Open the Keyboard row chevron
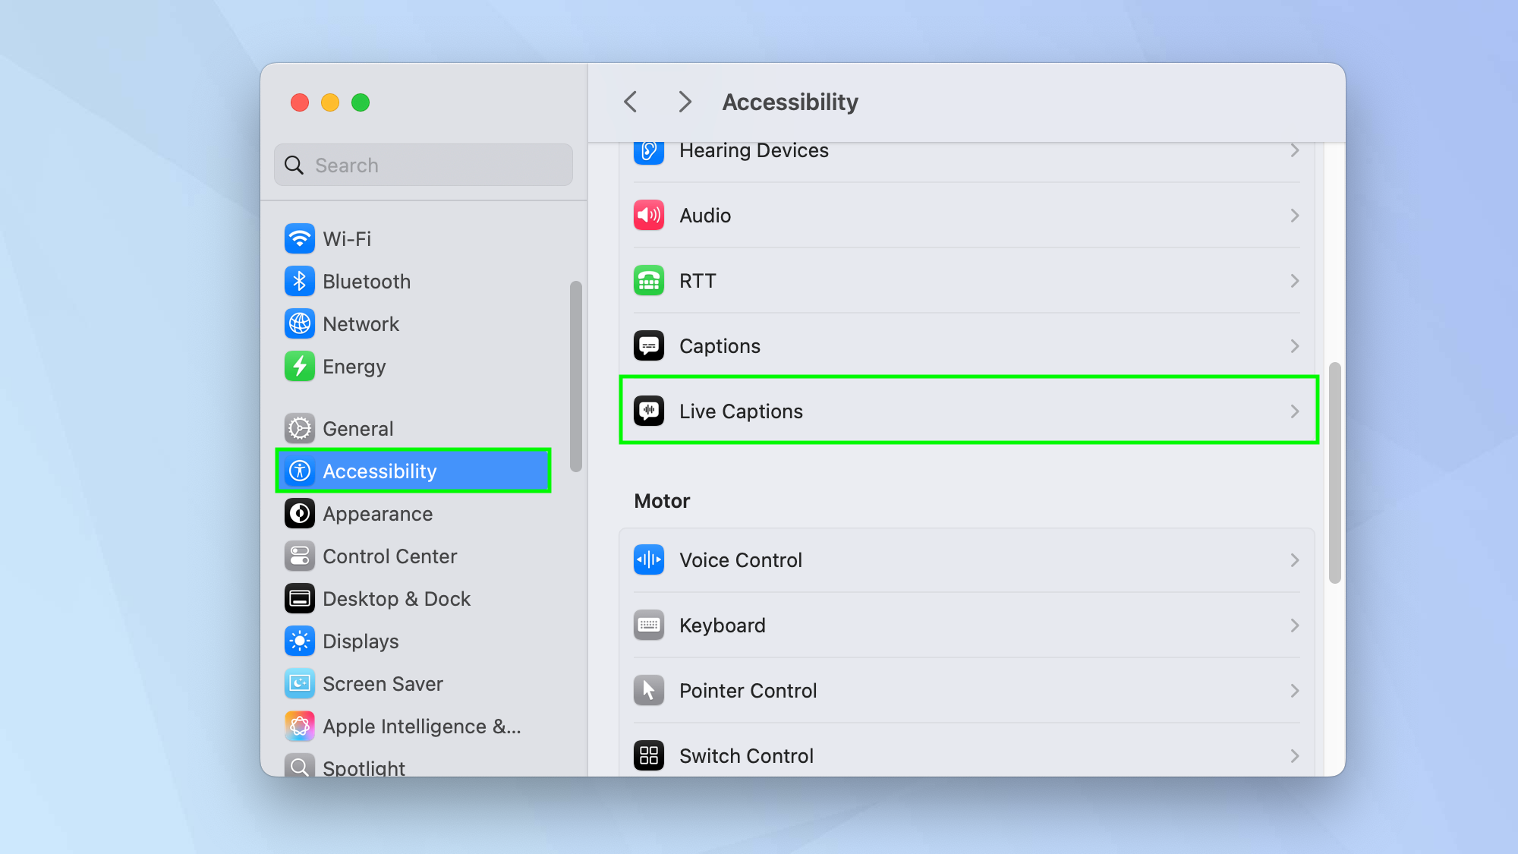 (x=1294, y=626)
